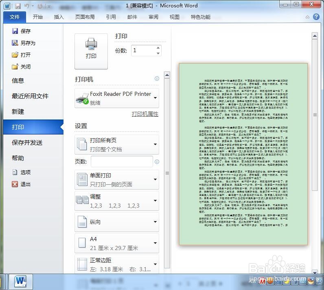Select Close (关闭) in the backstage menu

[x=21, y=66]
